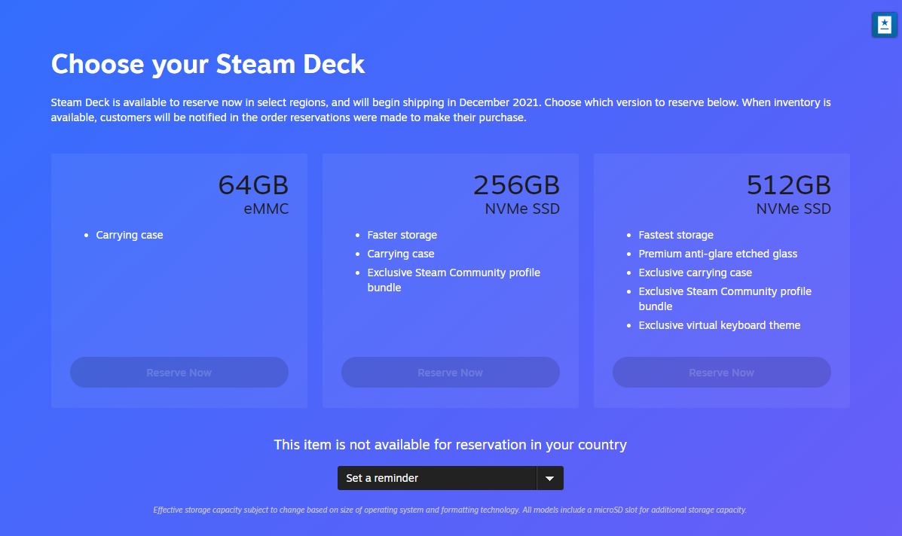The image size is (902, 536).
Task: Reserve the 256GB NVMe SSD Steam Deck
Action: coord(451,373)
